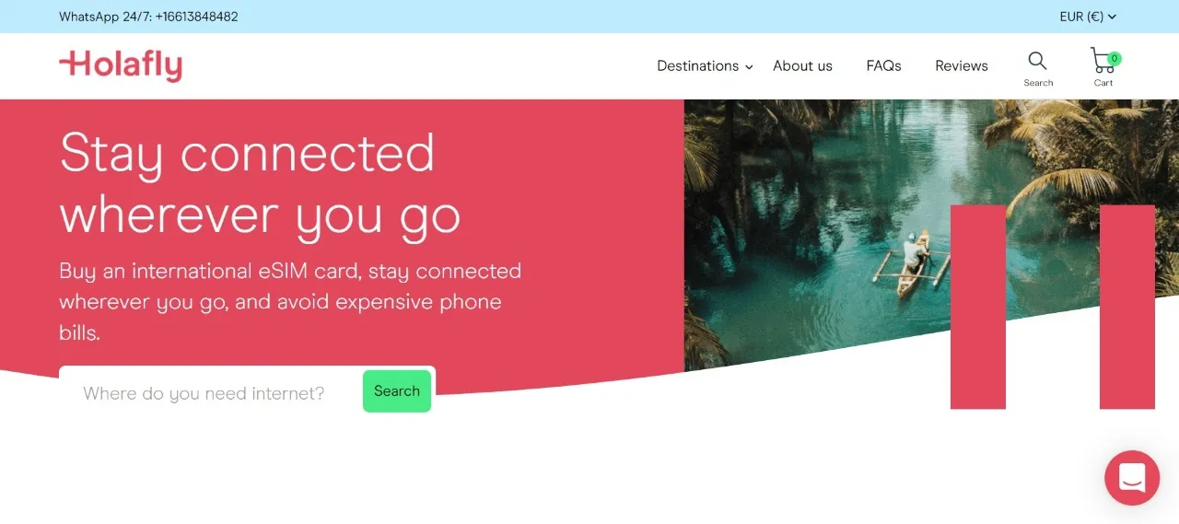Click the Cart label under cart icon
Viewport: 1179px width, 524px height.
point(1103,83)
